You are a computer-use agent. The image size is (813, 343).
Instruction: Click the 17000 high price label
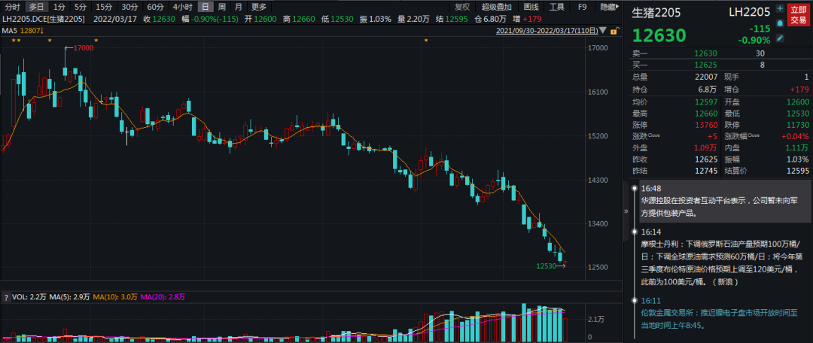click(x=83, y=47)
